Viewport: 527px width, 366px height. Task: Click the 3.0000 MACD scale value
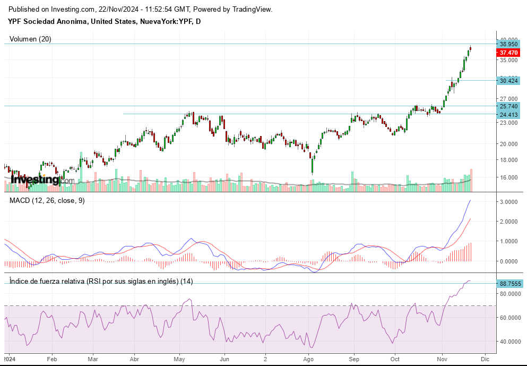tap(508, 202)
